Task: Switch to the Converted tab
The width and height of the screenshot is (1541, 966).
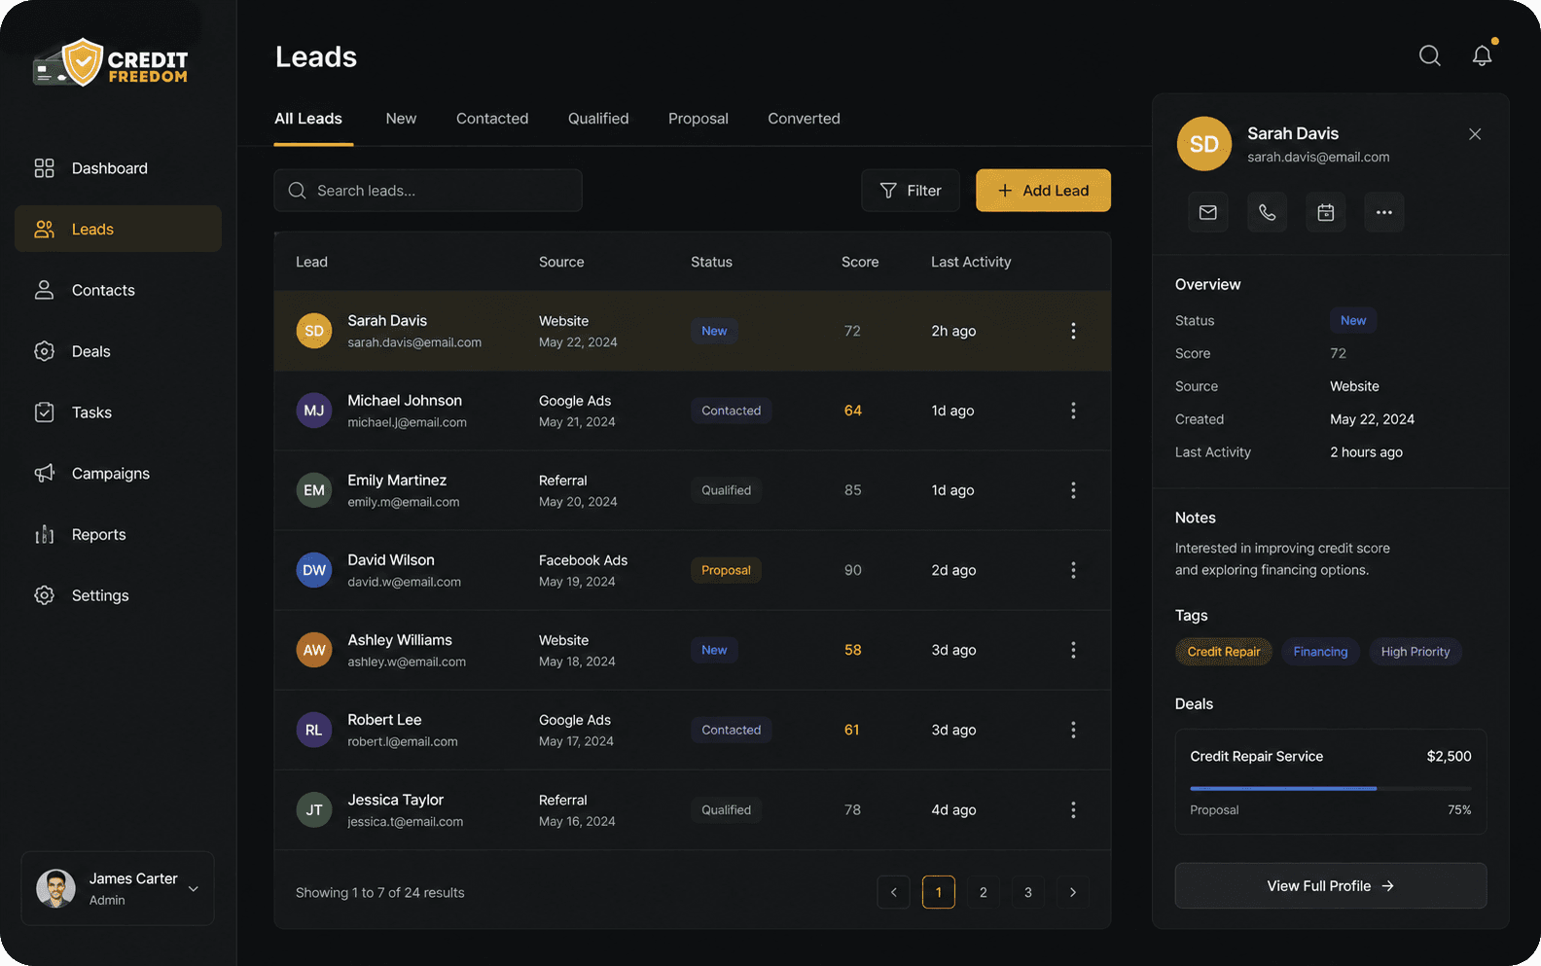Action: (x=804, y=119)
